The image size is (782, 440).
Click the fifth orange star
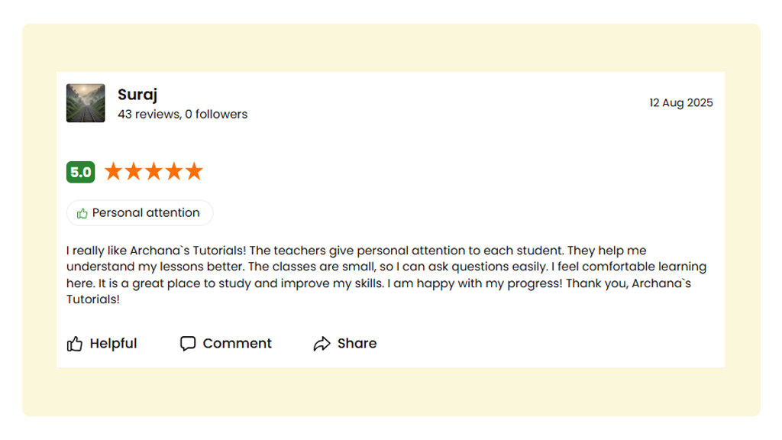pos(194,171)
